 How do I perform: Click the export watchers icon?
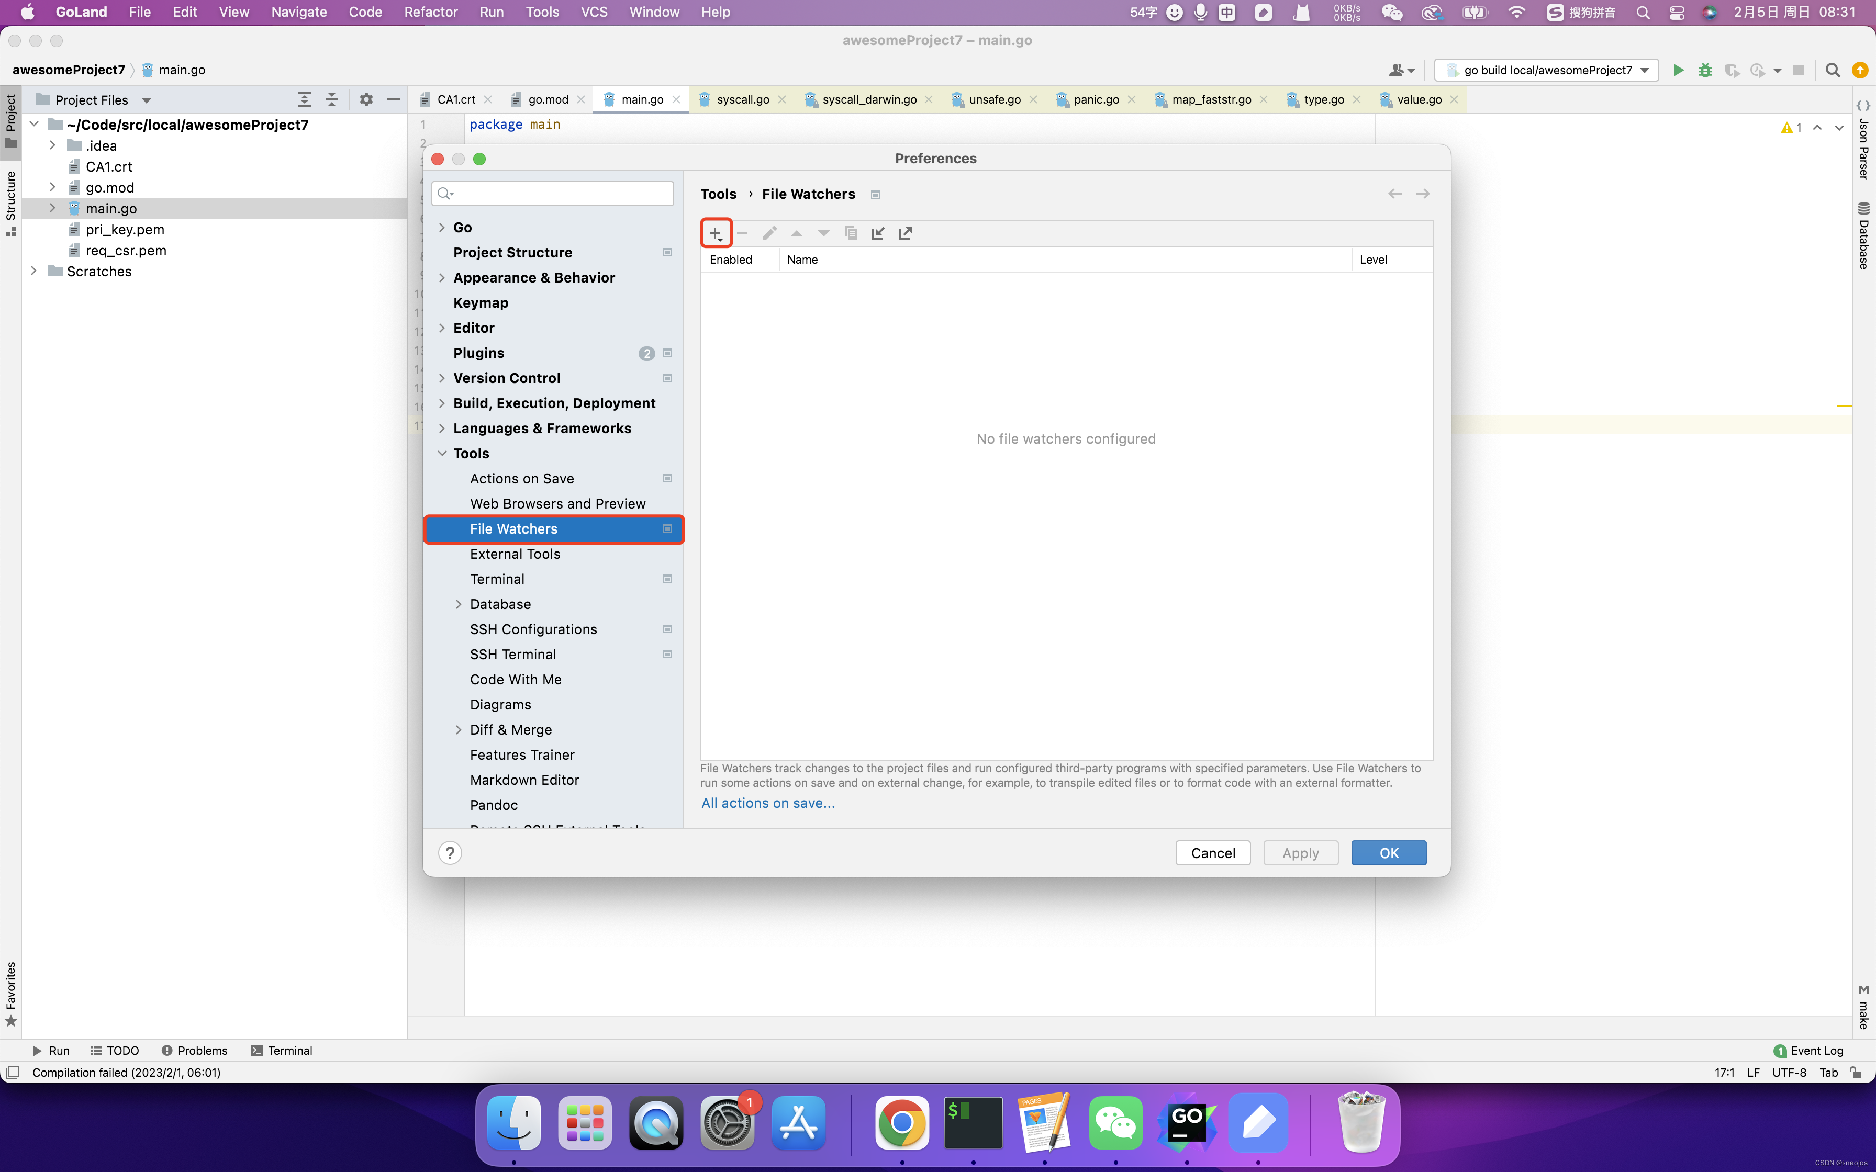click(x=906, y=232)
